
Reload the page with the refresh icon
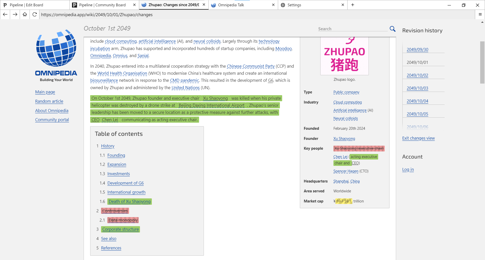tap(34, 14)
